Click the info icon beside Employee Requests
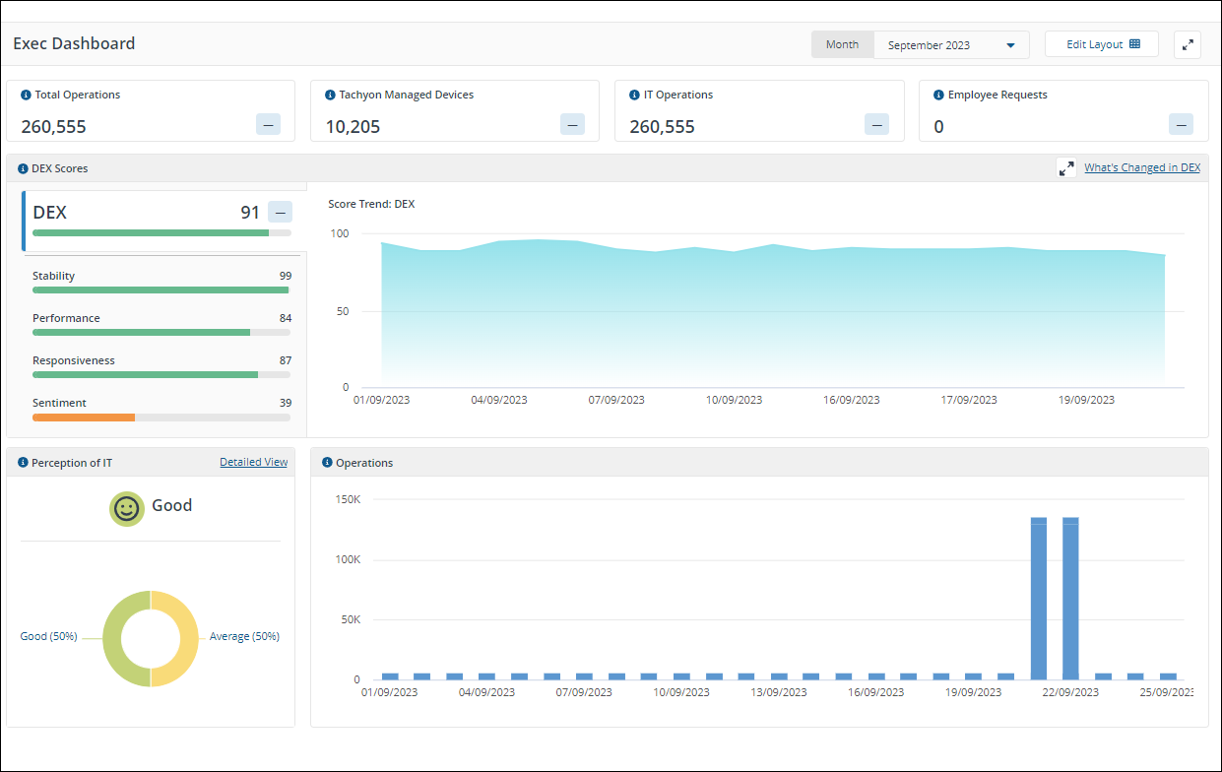 coord(938,96)
